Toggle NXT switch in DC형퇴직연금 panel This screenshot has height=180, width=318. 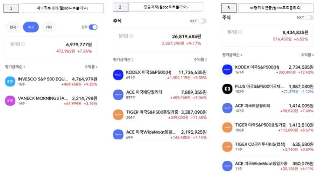[x=309, y=17]
